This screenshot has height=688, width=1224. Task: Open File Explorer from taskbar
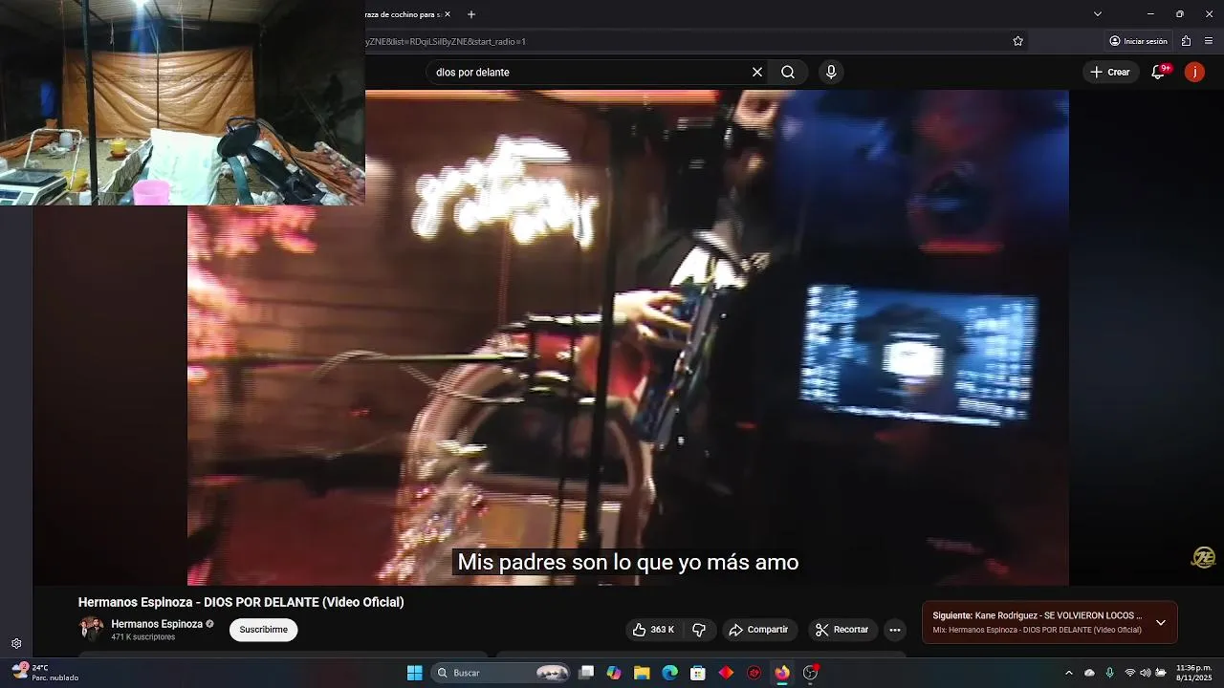pos(642,673)
